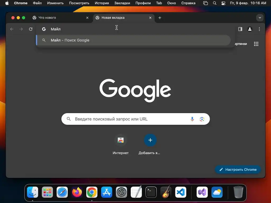Image resolution: width=271 pixels, height=203 pixels.
Task: Launch Terminal from the Dock
Action: [x=151, y=192]
